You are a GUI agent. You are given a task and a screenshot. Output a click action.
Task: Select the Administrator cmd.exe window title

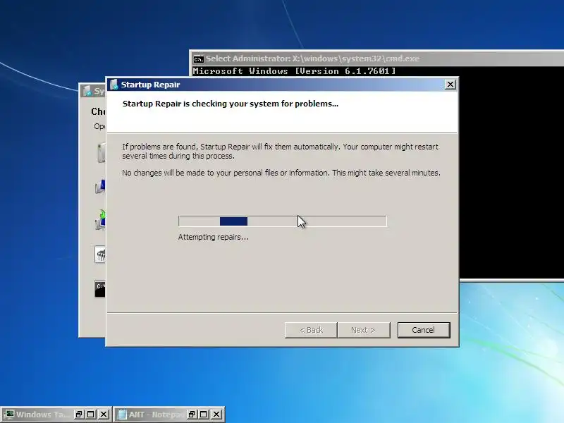pyautogui.click(x=312, y=59)
